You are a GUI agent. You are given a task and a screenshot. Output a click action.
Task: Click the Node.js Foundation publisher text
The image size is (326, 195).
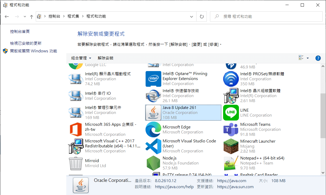click(180, 163)
